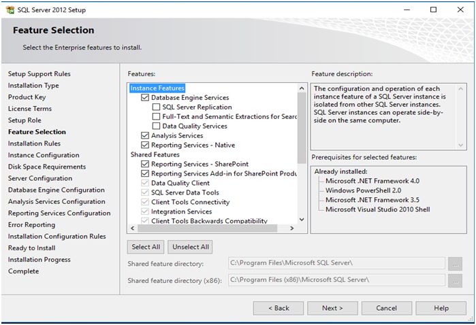The height and width of the screenshot is (325, 476).
Task: Click features list scroll right arrow
Action: pos(291,228)
